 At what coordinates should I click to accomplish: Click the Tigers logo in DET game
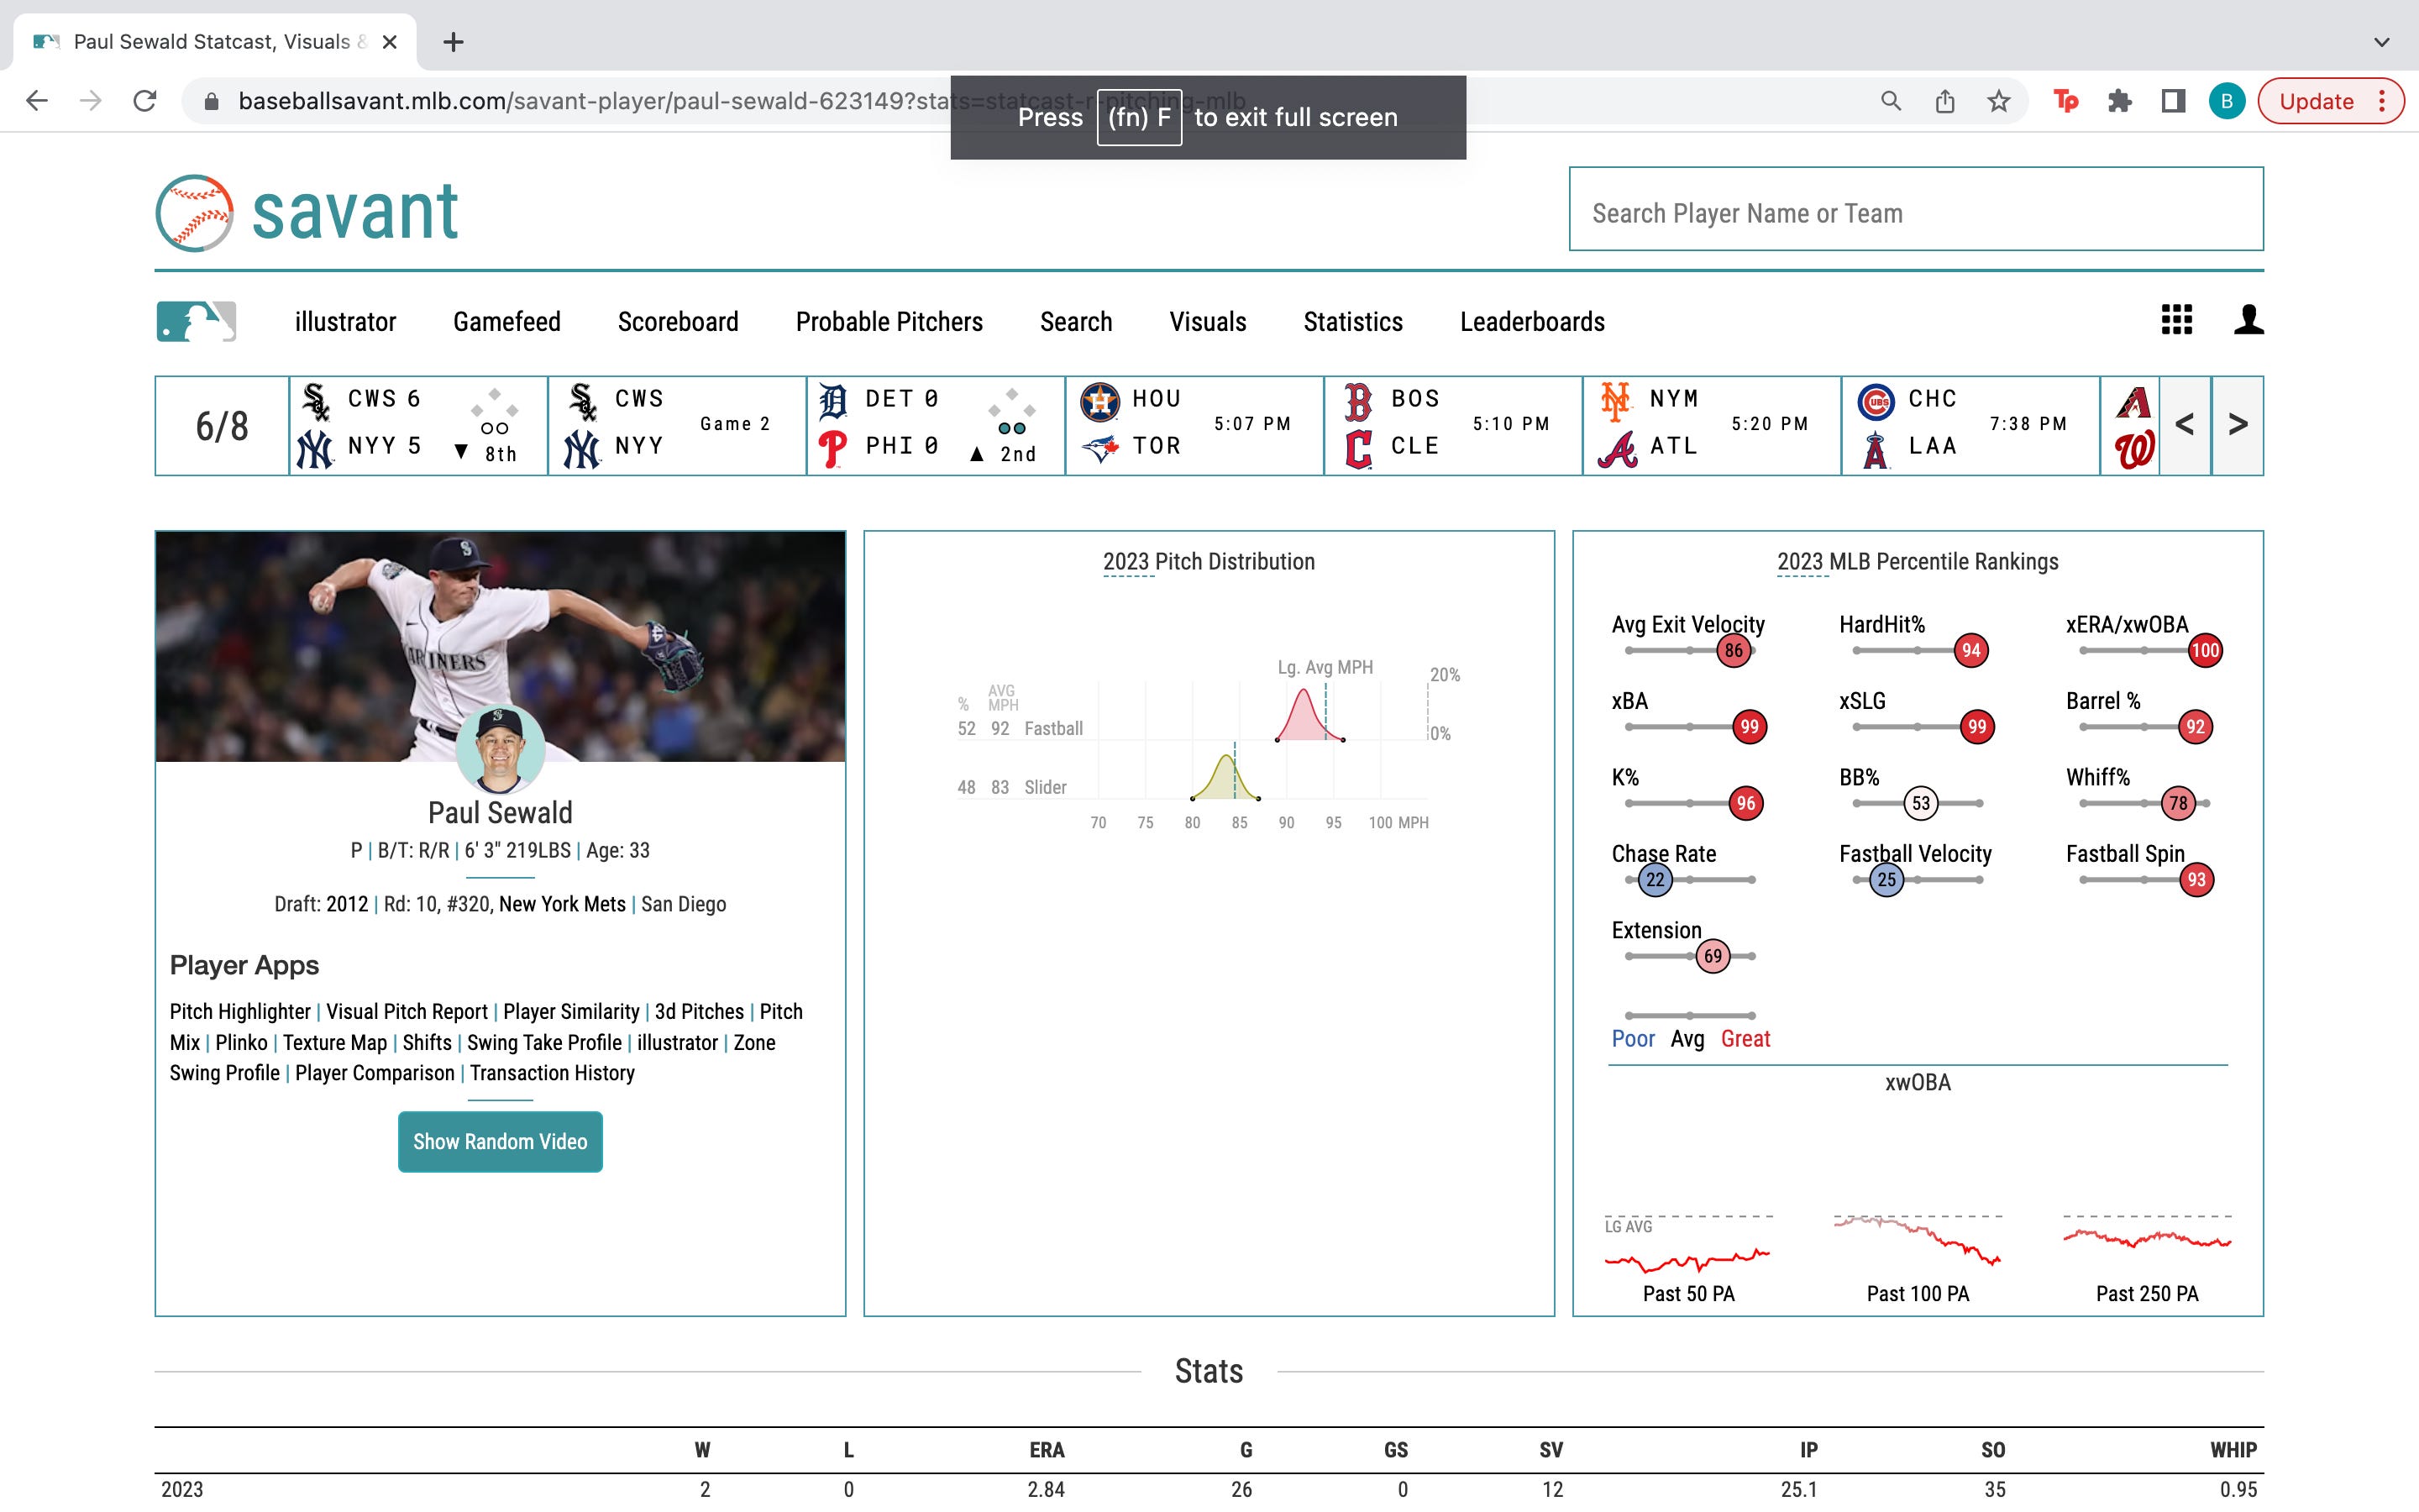point(832,400)
